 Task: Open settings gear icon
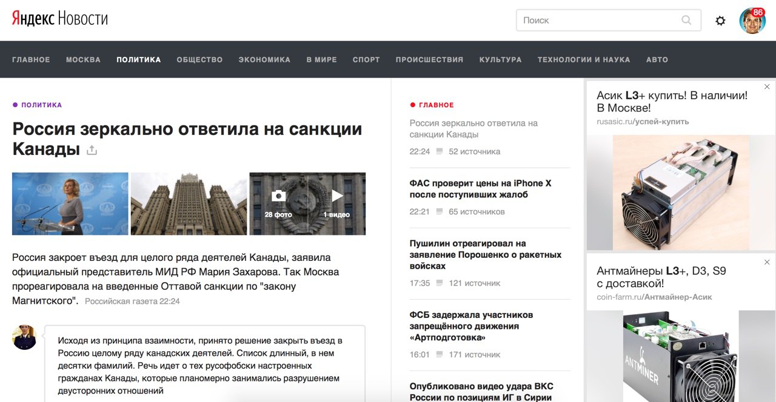coord(720,21)
